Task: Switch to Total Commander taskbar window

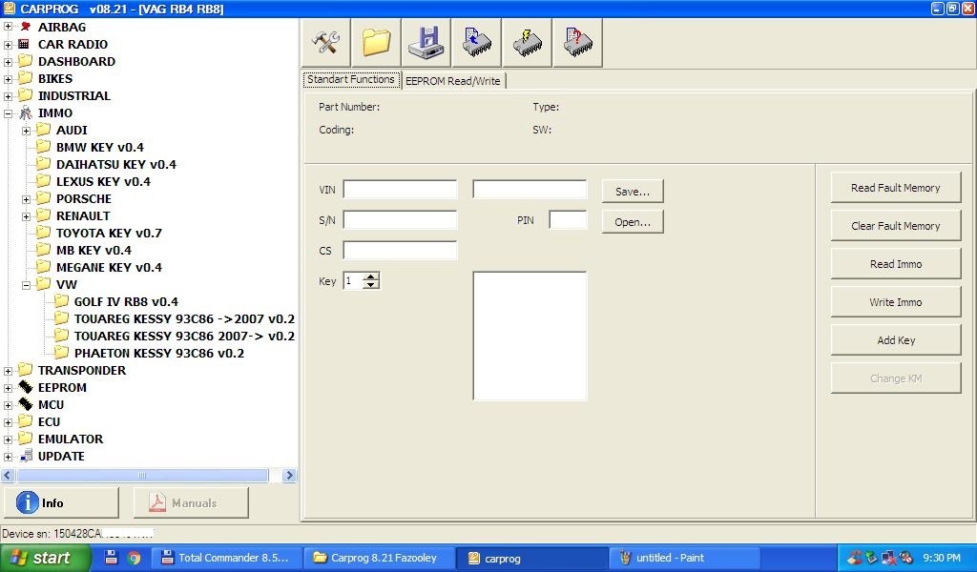Action: pos(227,558)
